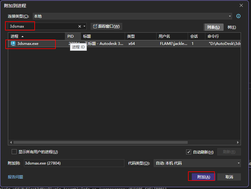Click the Attach to field 3dsmax.exe (27804)

(74, 163)
